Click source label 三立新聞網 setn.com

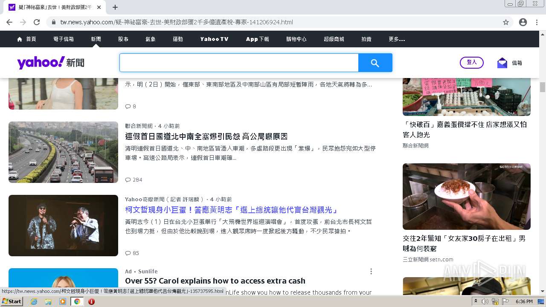tap(428, 260)
